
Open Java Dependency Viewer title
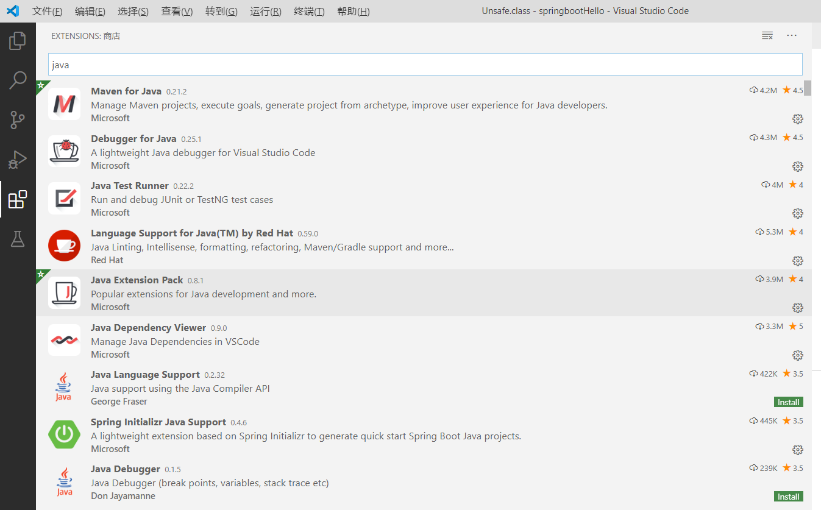(x=149, y=328)
